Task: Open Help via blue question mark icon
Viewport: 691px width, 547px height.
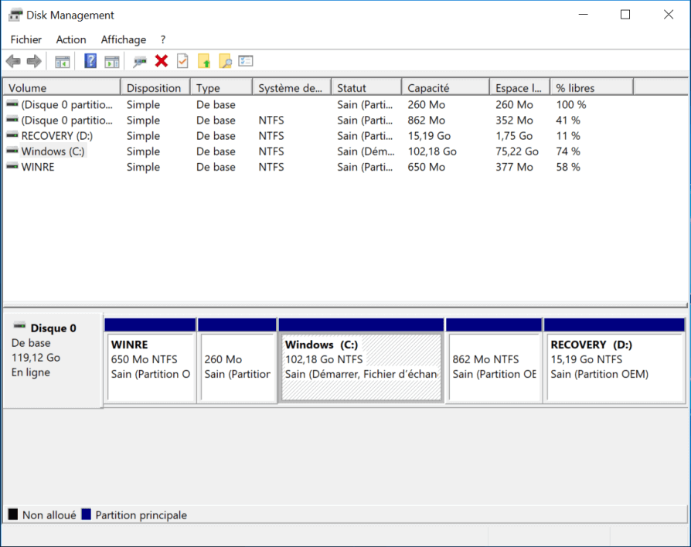Action: (x=90, y=61)
